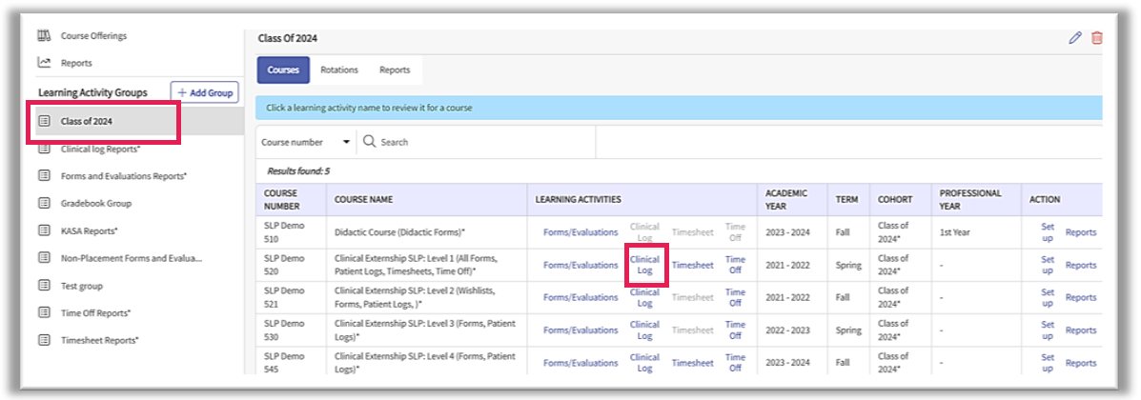Image resolution: width=1141 pixels, height=400 pixels.
Task: Click Reports for SLP Demo 521
Action: click(x=1081, y=297)
